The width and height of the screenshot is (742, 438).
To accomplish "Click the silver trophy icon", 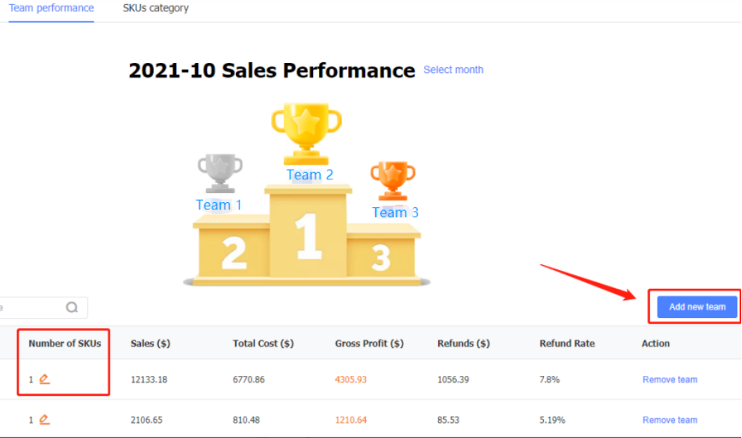I will tap(220, 173).
